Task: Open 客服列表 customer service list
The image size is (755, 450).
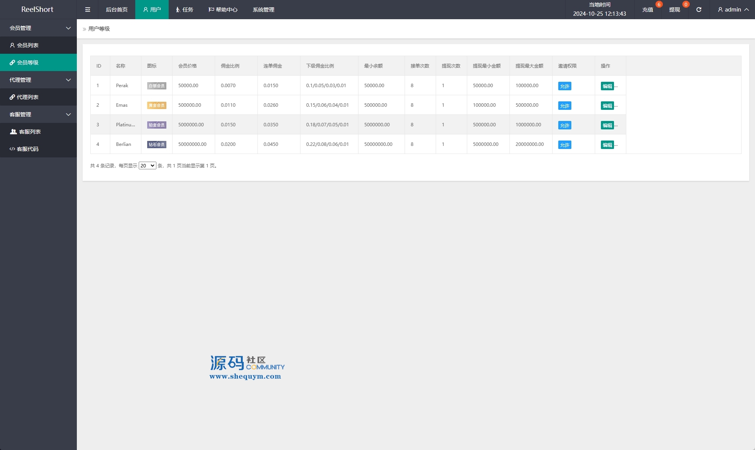Action: pyautogui.click(x=30, y=132)
